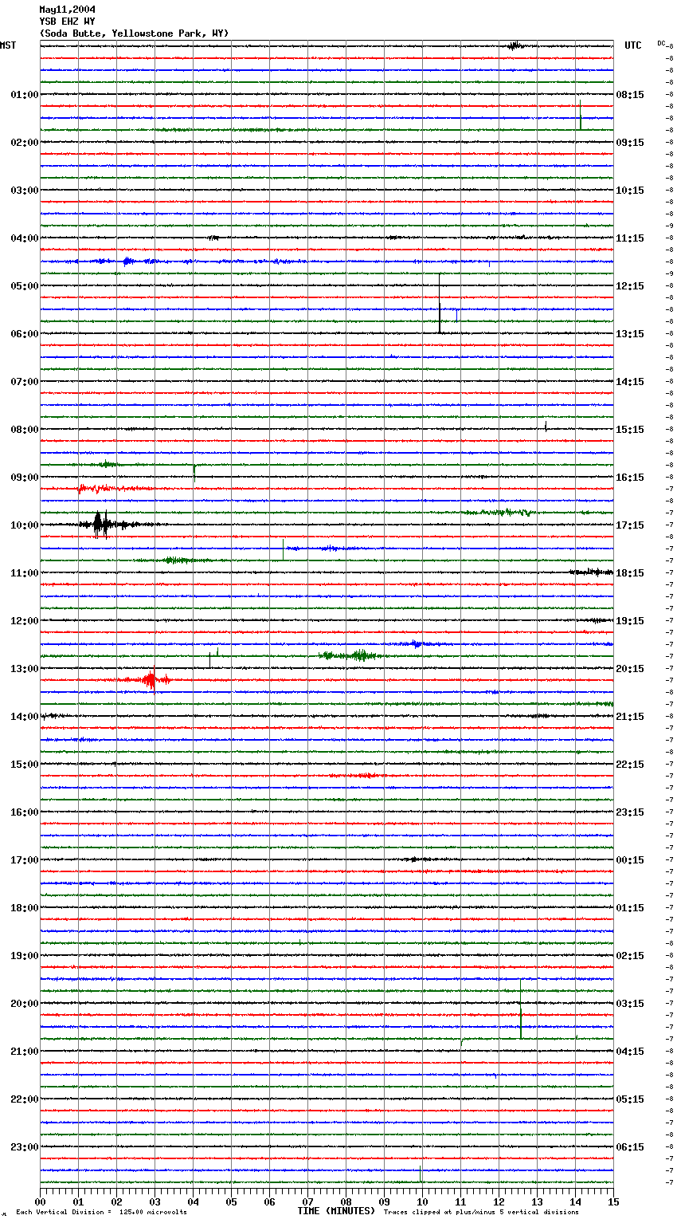677x1223 pixels.
Task: Click the 06:15 UTC time label
Action: [630, 1147]
